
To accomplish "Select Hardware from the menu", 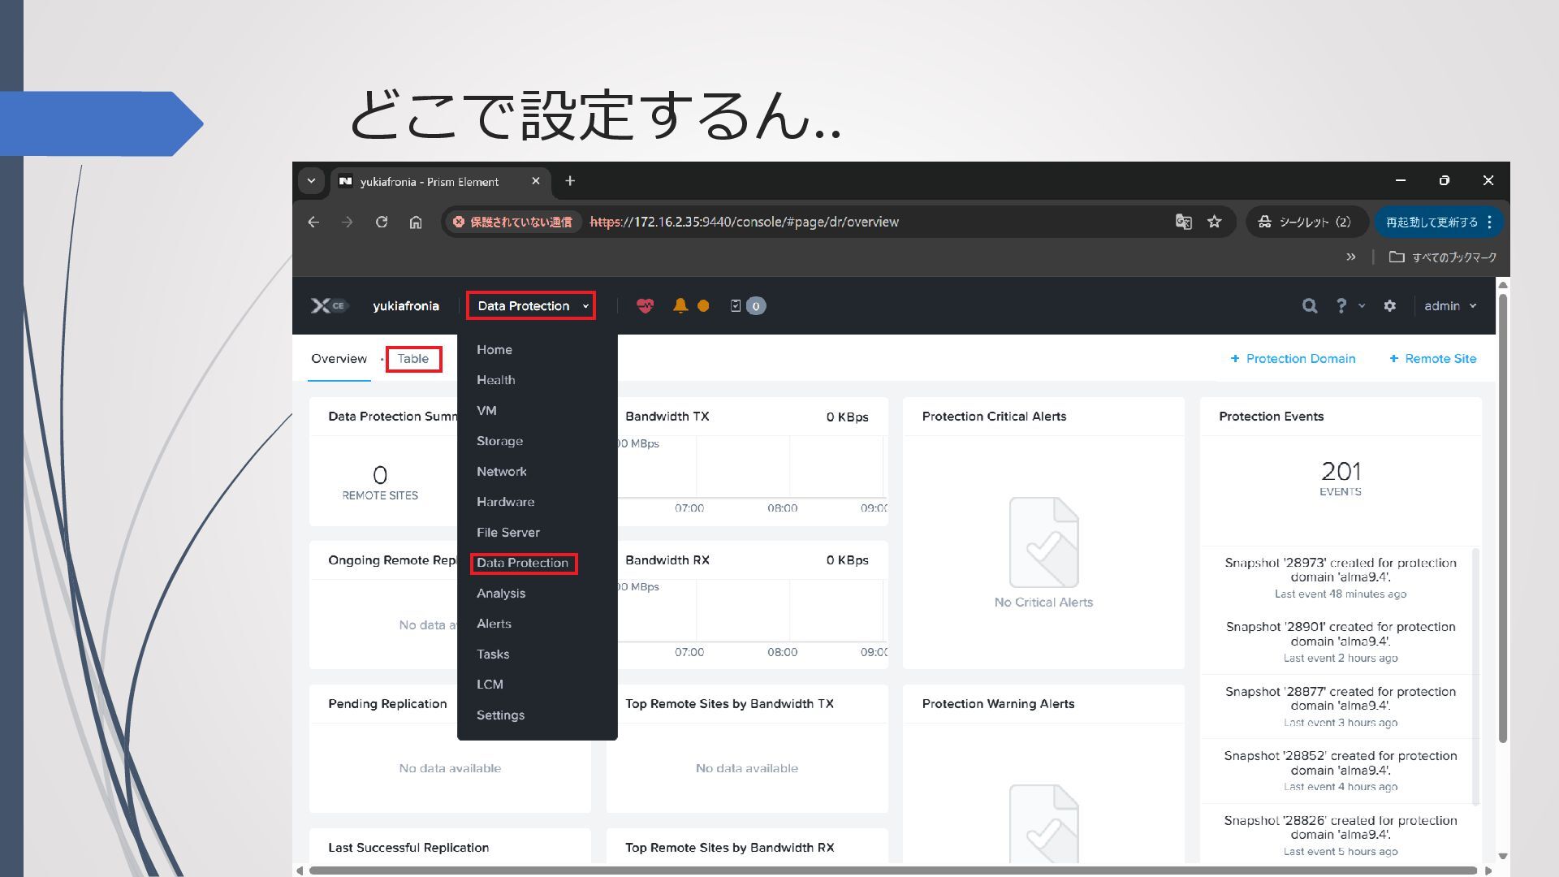I will click(505, 502).
